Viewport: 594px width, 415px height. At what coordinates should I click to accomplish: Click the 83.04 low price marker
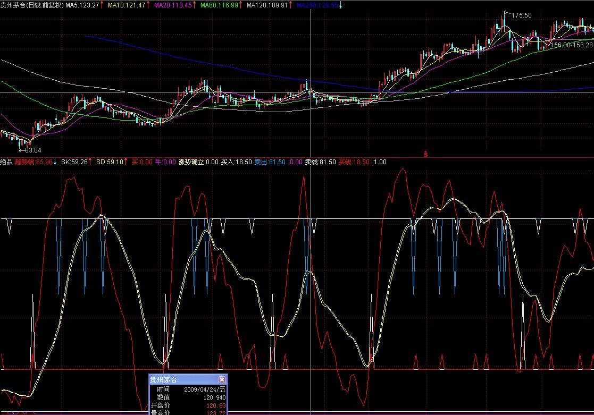[33, 150]
